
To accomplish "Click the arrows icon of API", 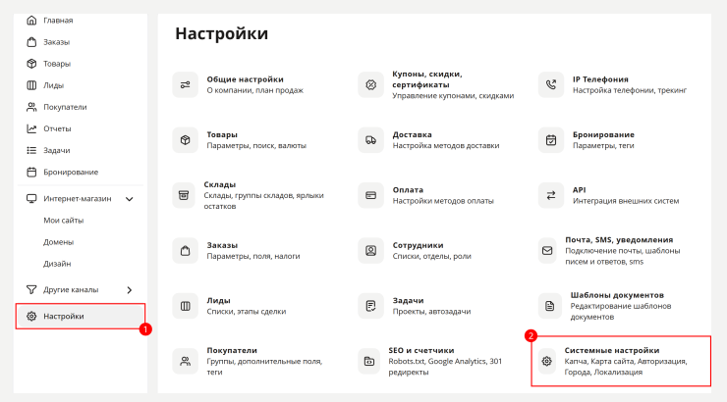I will 551,195.
